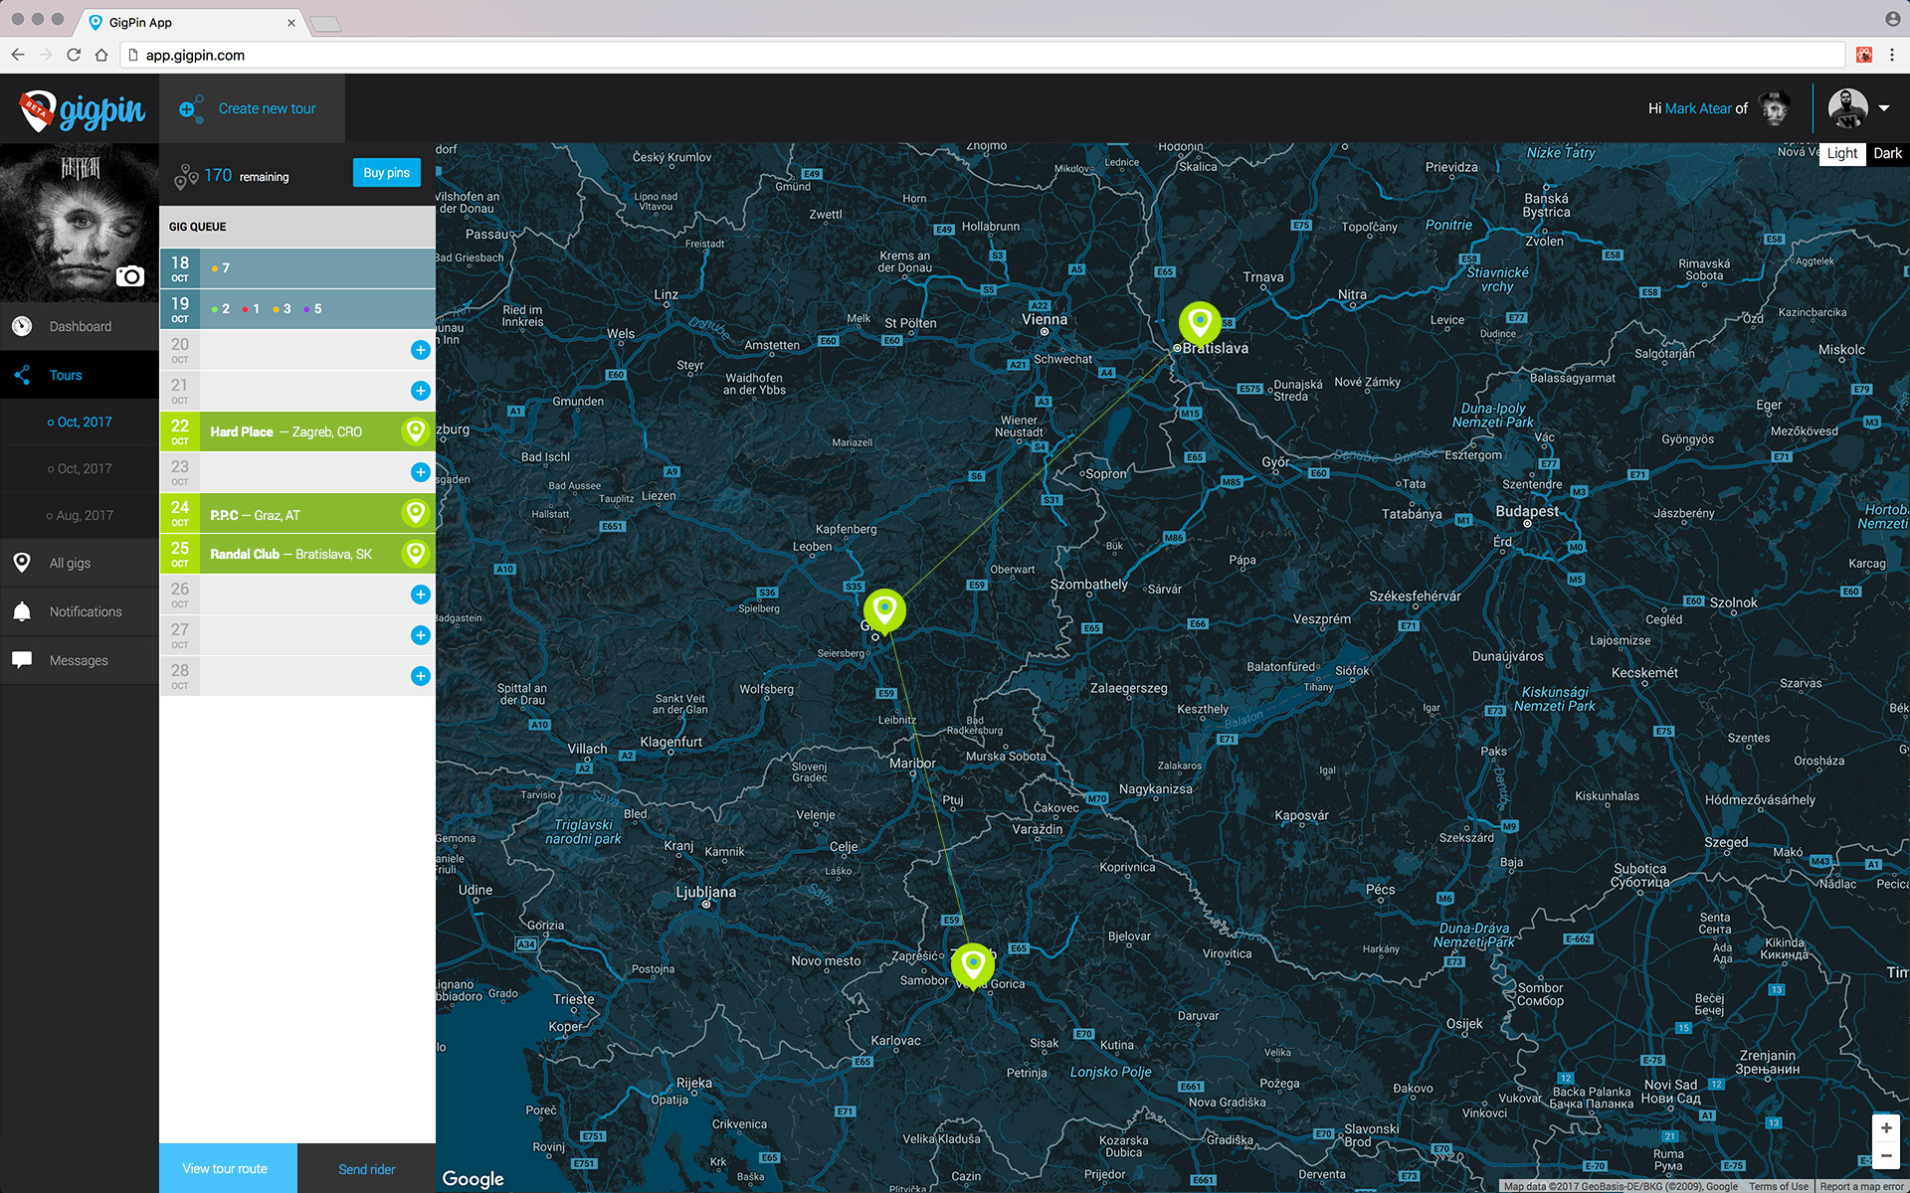The image size is (1910, 1193).
Task: Add a gig on 20 Oct
Action: coord(420,350)
